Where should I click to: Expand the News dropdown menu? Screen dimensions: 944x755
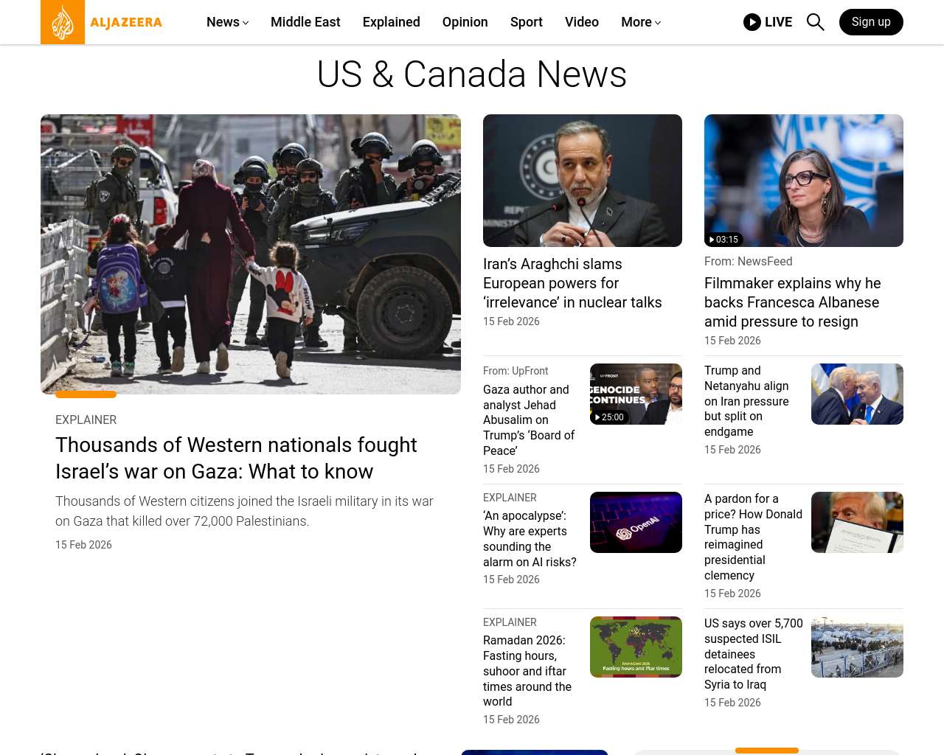(x=227, y=22)
